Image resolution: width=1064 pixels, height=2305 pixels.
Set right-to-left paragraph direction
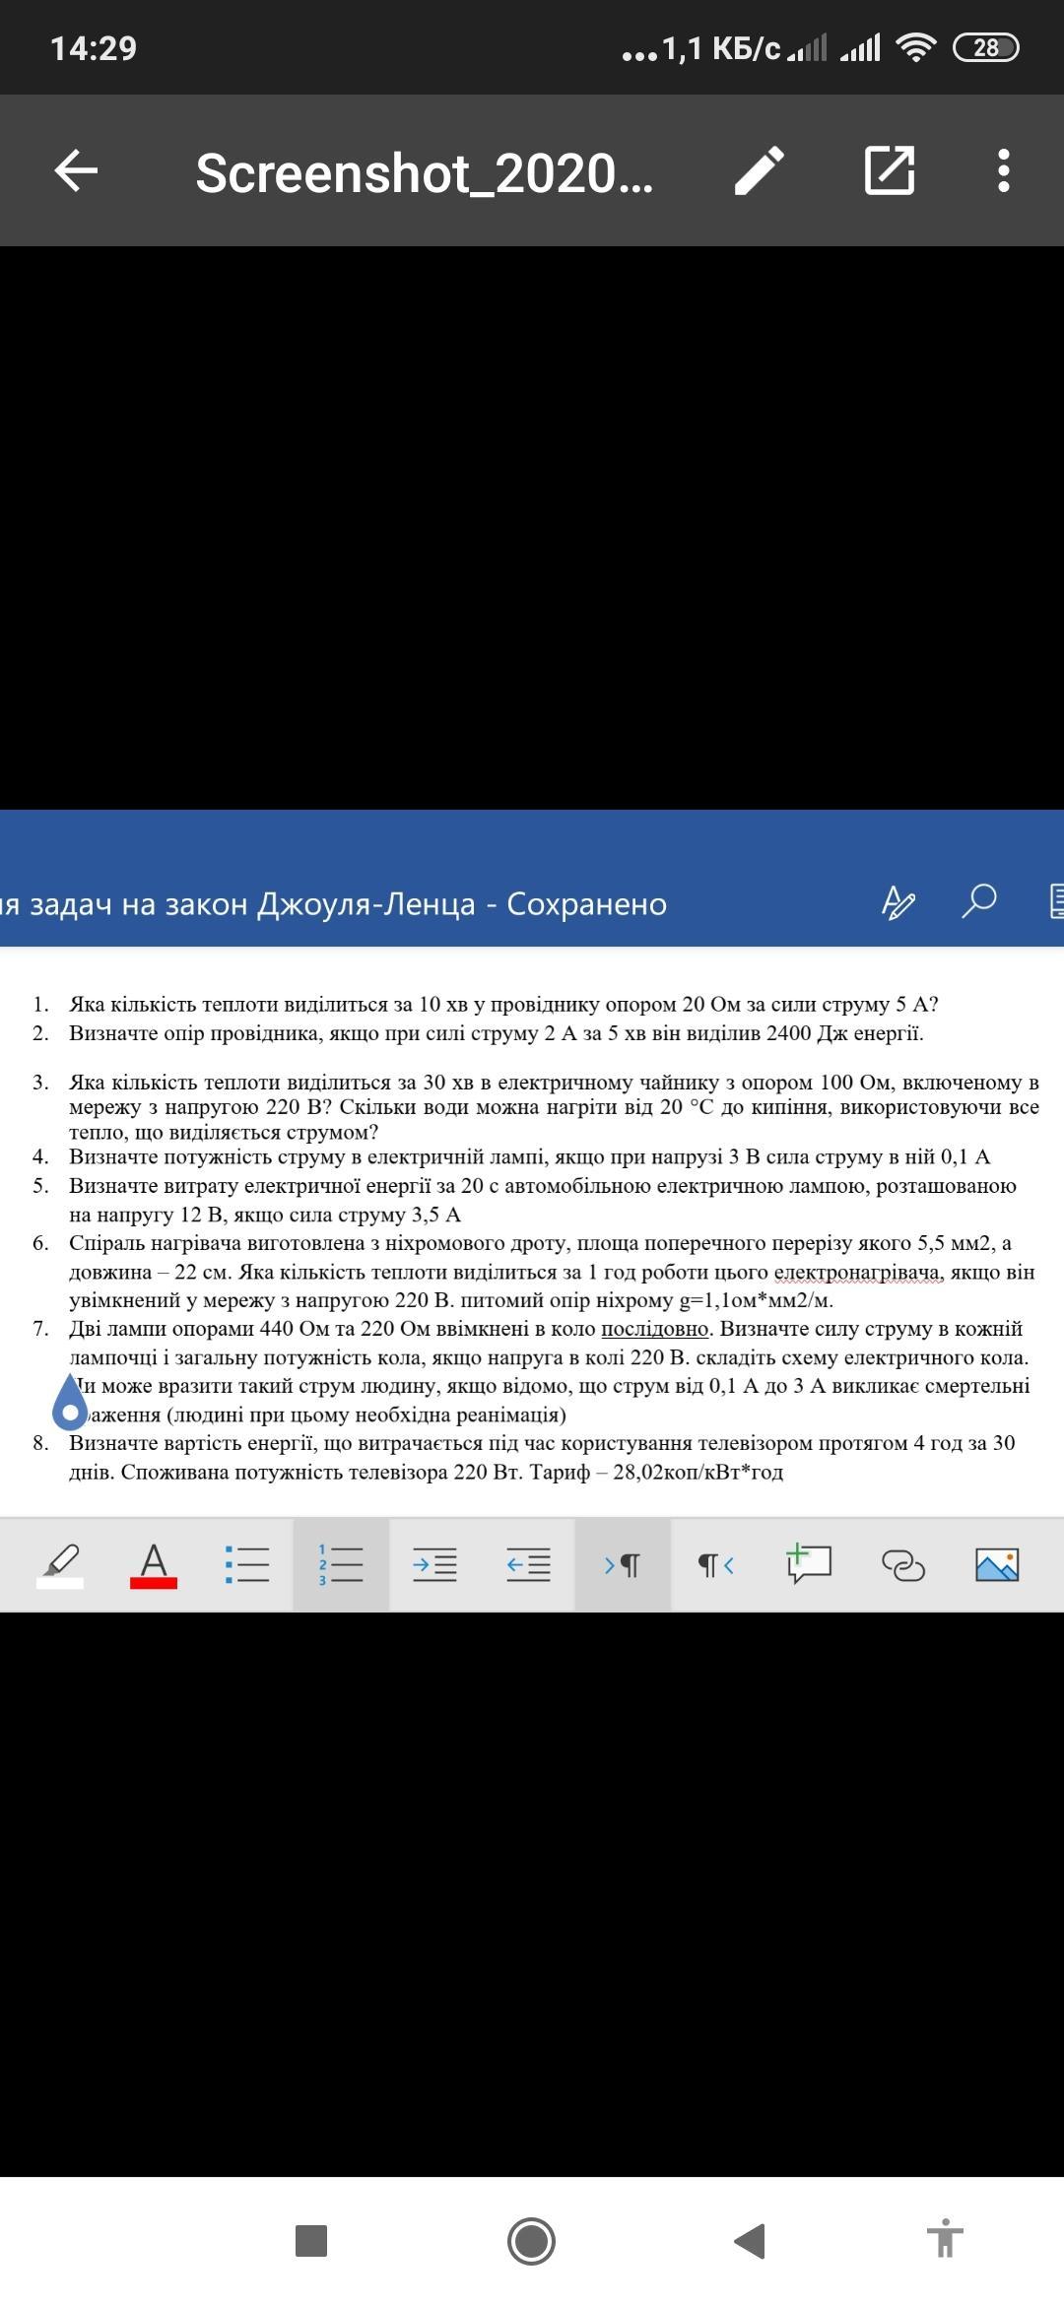716,1564
